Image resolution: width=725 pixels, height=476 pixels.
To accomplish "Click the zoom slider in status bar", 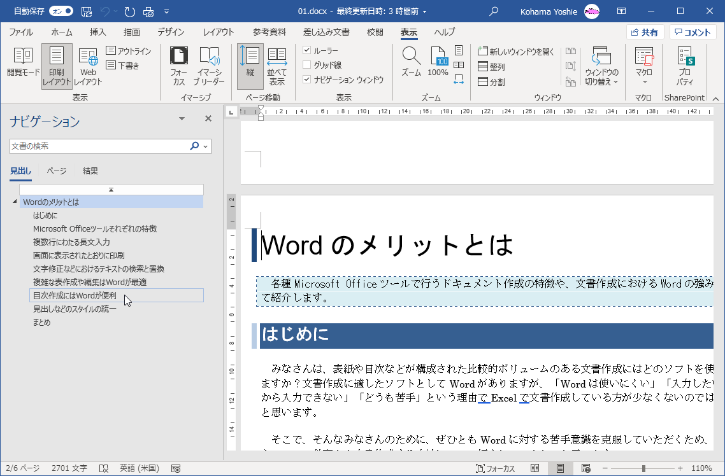I will pyautogui.click(x=643, y=468).
